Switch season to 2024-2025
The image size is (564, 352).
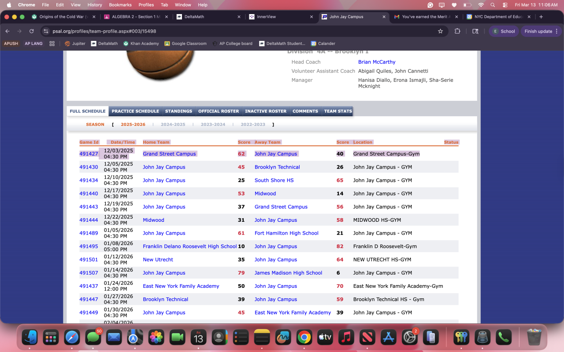click(x=173, y=125)
